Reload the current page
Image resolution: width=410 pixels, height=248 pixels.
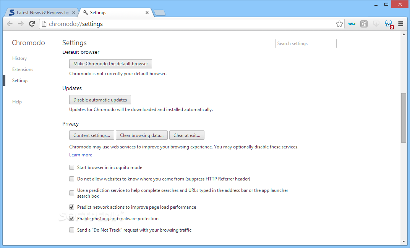[x=32, y=24]
